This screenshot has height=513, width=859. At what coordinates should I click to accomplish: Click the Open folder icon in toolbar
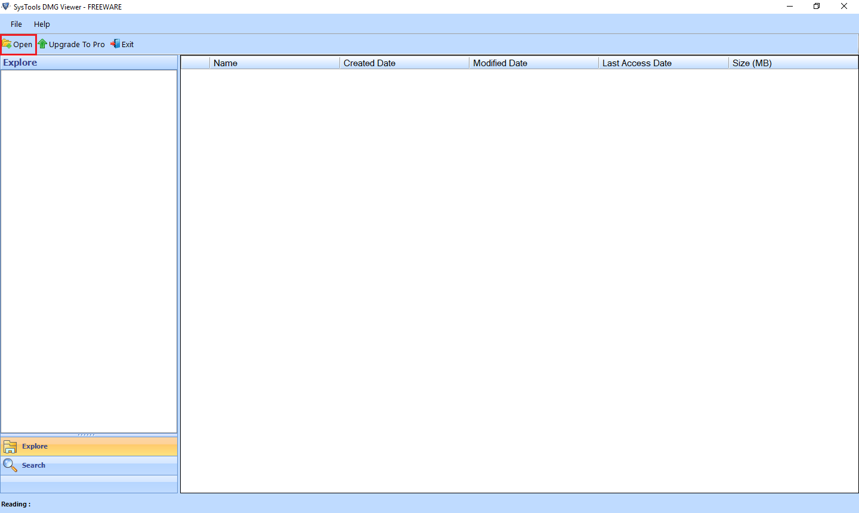[7, 44]
